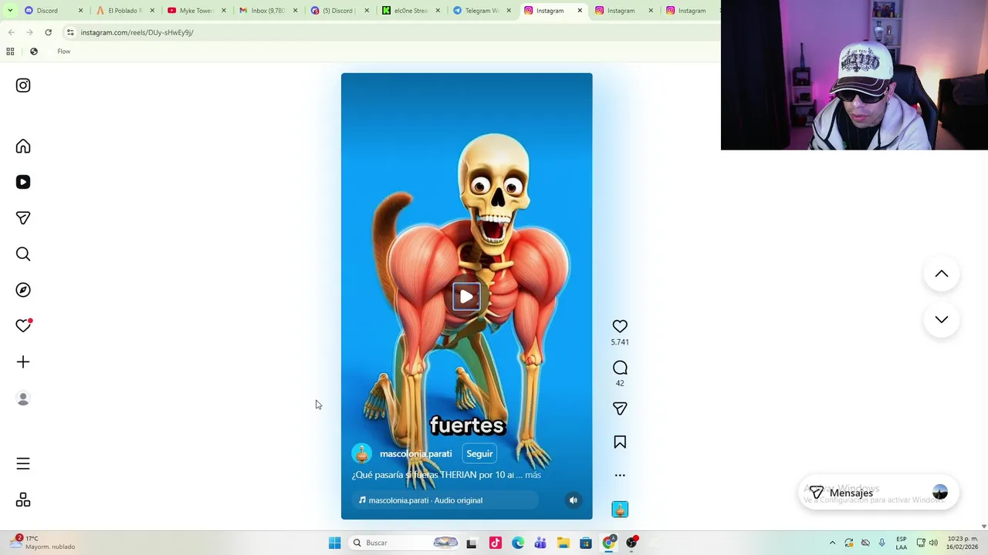Viewport: 988px width, 555px height.
Task: Focus the address bar URL
Action: pos(137,32)
